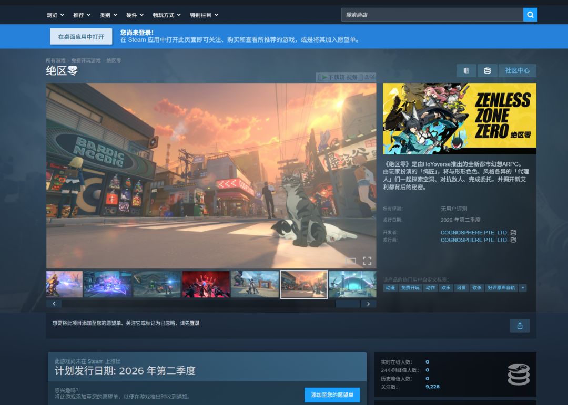Click the 登录 login link

pyautogui.click(x=195, y=323)
